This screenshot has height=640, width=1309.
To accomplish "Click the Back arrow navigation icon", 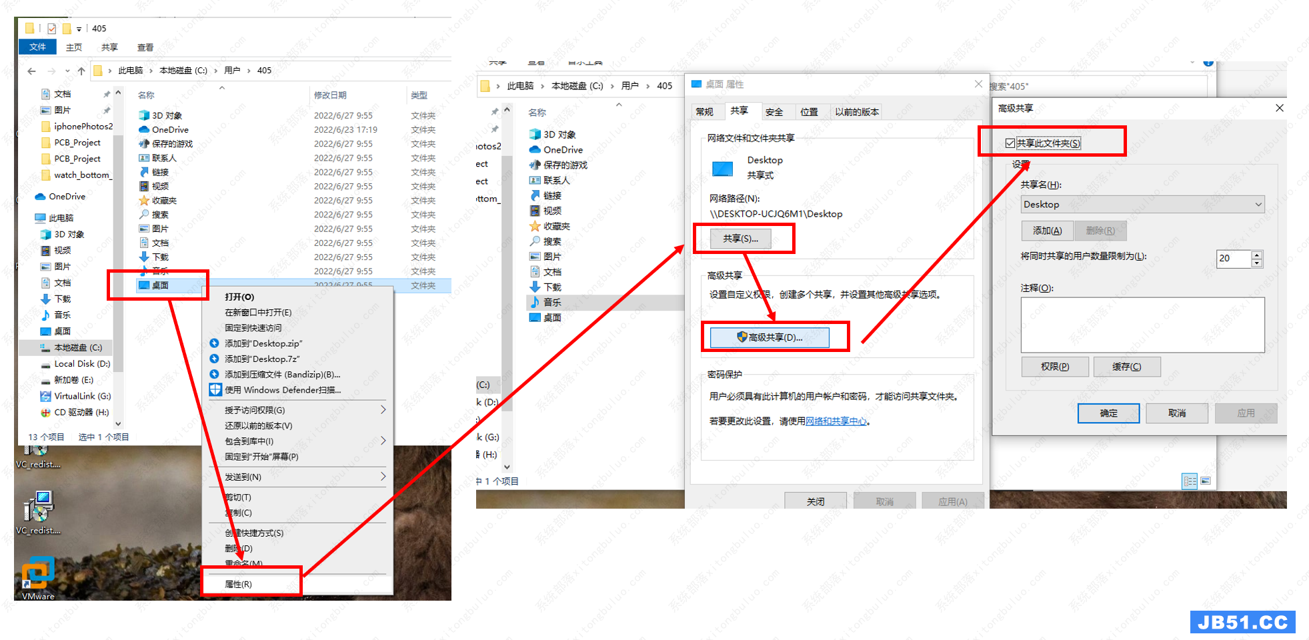I will point(31,71).
